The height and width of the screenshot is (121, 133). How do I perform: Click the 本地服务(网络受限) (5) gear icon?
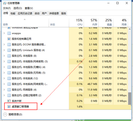click(9, 61)
